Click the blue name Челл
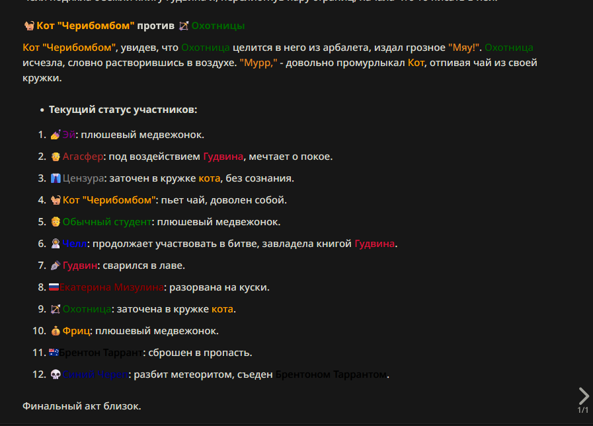The height and width of the screenshot is (426, 593). pos(75,244)
